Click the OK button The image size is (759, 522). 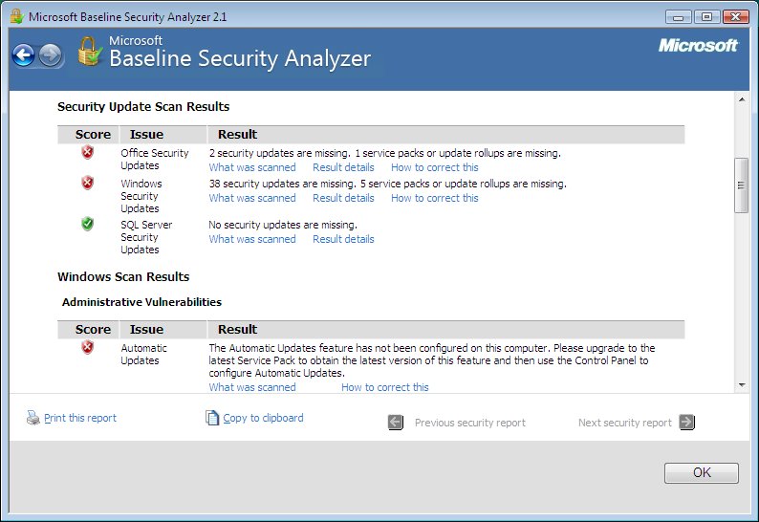click(x=702, y=472)
